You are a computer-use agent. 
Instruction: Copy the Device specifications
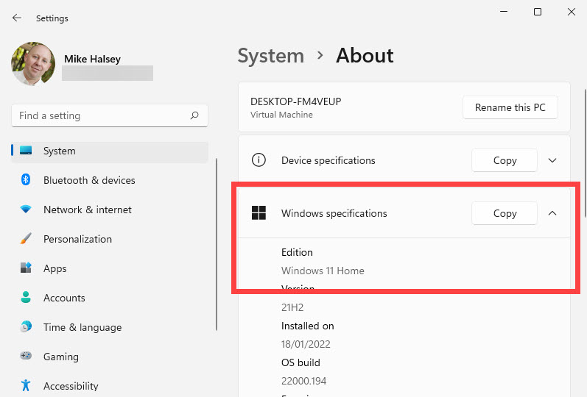pos(505,160)
